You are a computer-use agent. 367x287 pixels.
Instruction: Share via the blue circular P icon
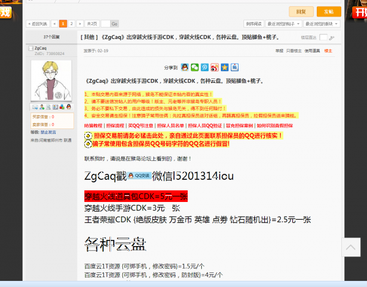pyautogui.click(x=204, y=67)
